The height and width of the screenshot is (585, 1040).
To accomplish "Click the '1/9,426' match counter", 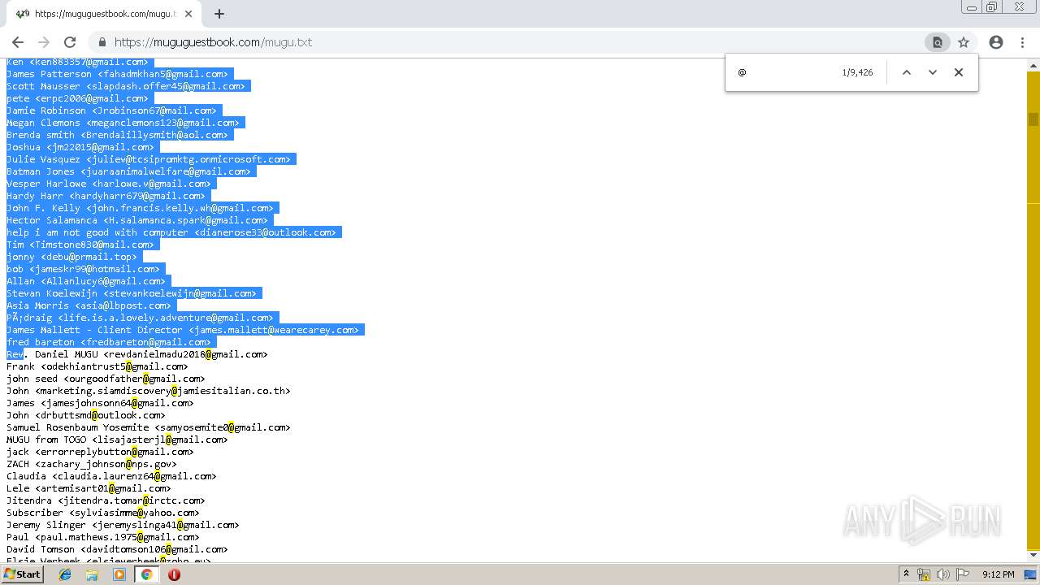I will click(857, 72).
